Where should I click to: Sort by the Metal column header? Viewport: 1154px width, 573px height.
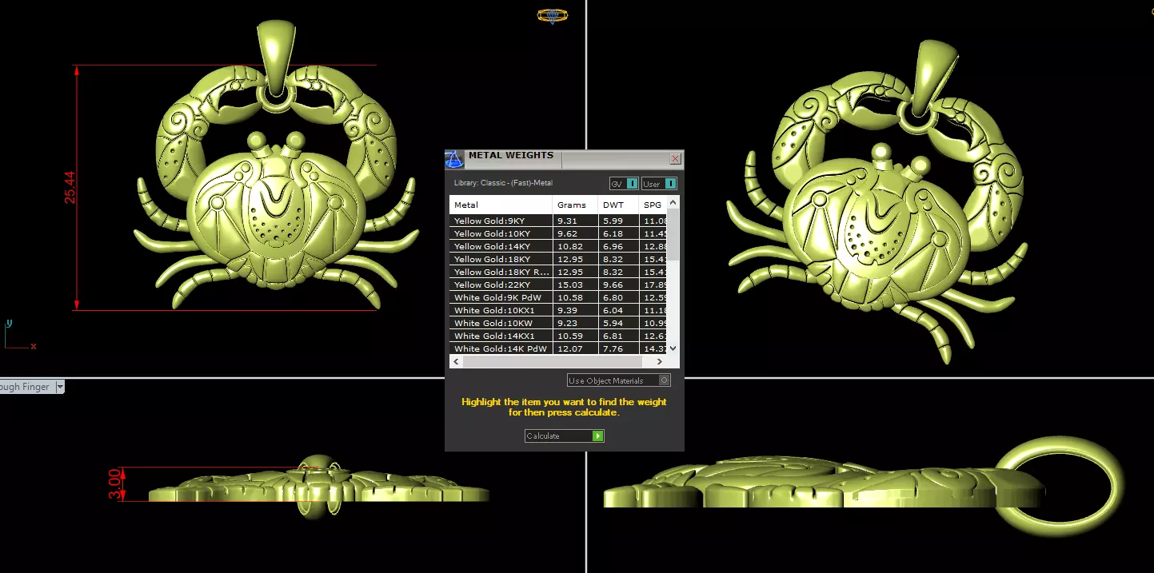point(501,205)
